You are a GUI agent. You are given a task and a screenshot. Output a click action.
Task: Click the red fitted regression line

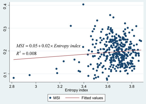coord(77,55)
